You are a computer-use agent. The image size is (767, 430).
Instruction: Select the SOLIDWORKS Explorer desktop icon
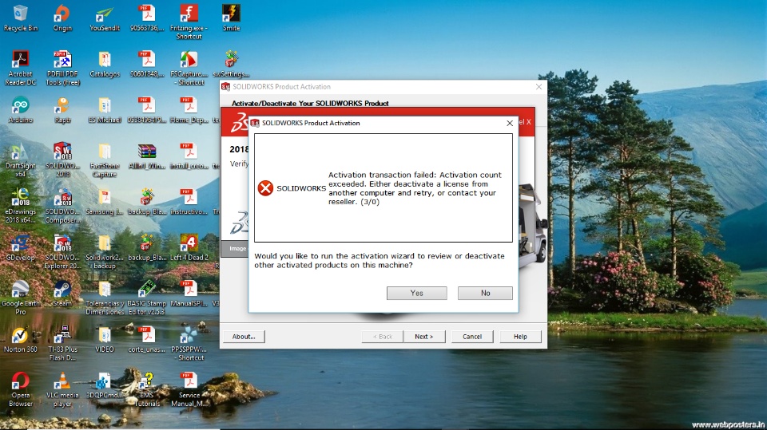[x=62, y=251]
